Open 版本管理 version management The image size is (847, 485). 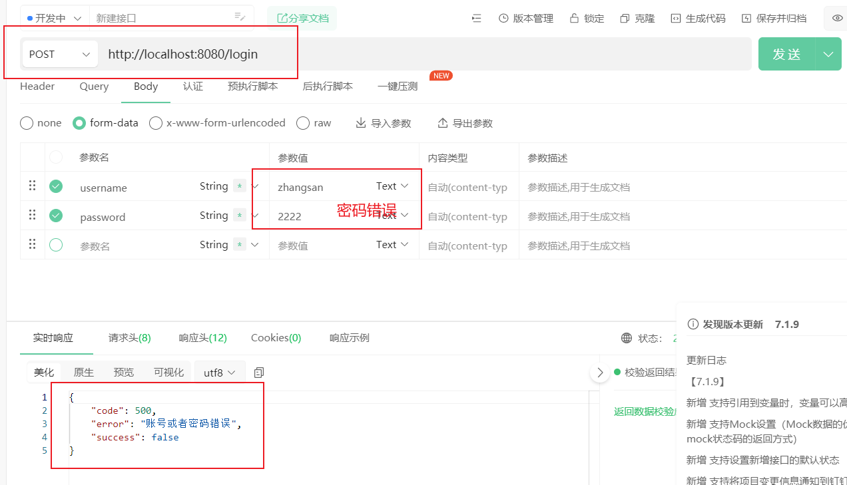click(x=526, y=19)
